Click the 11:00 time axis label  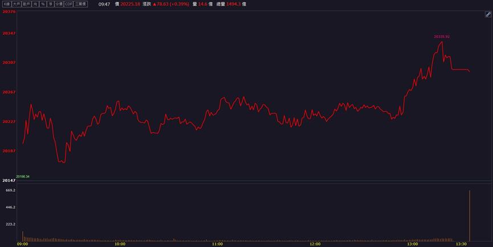pyautogui.click(x=217, y=244)
